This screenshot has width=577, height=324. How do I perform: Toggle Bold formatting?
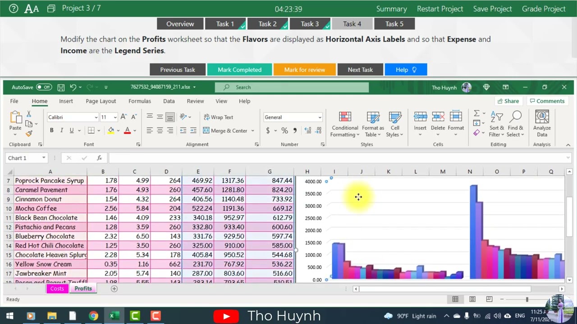tap(51, 130)
